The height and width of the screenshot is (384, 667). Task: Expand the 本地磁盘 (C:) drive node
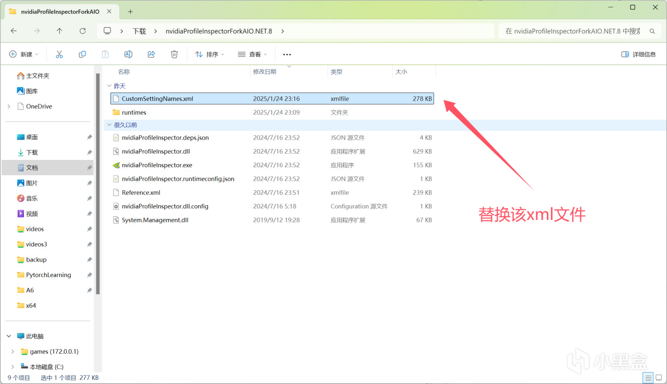tap(13, 367)
